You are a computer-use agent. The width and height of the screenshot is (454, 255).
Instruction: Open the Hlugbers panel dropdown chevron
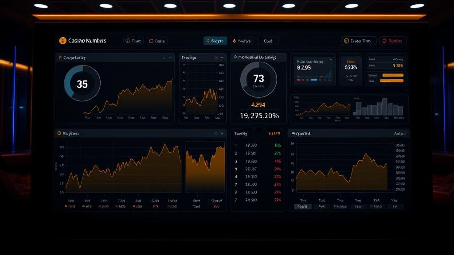[x=222, y=133]
